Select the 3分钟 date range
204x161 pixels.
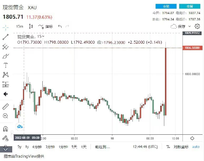pyautogui.click(x=50, y=147)
